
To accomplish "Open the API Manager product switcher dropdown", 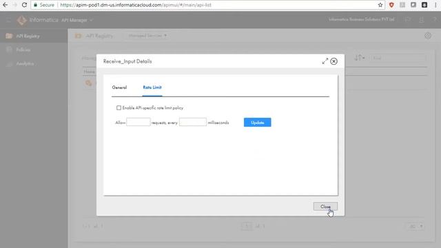I will [x=76, y=20].
